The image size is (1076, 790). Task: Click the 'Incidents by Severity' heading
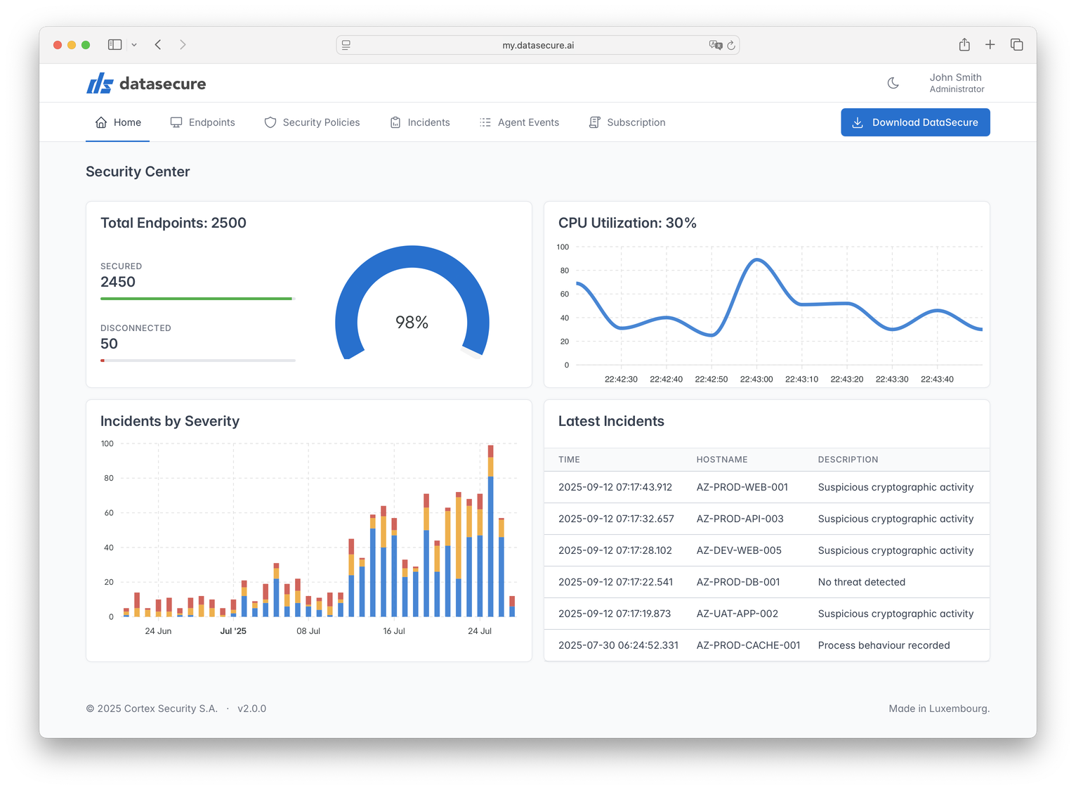coord(170,421)
